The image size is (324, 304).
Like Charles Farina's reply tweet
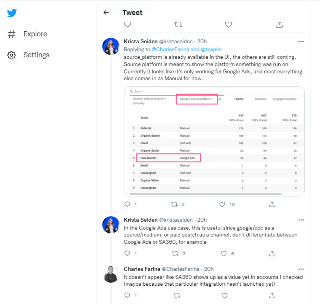[x=224, y=296]
